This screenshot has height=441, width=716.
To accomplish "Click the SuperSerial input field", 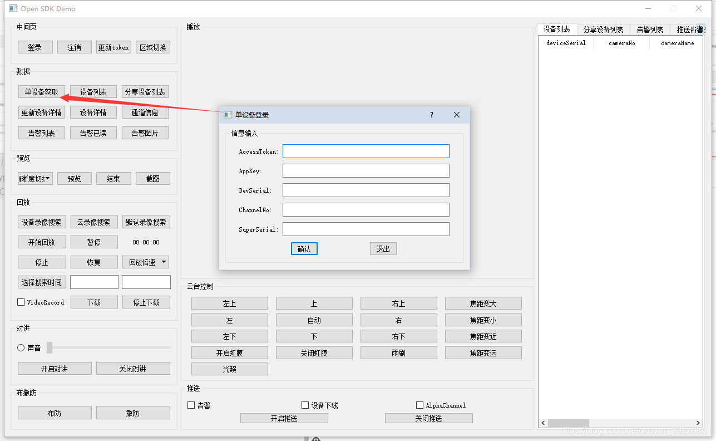I will coord(366,229).
